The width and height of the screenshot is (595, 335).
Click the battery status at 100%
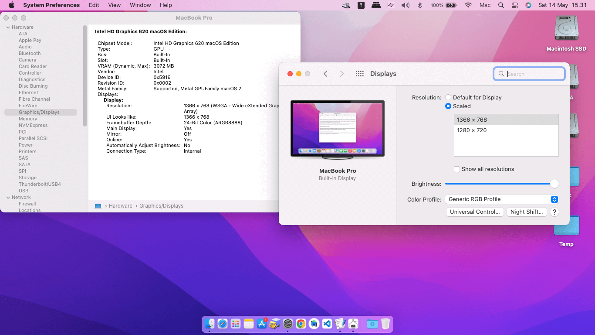tap(443, 5)
